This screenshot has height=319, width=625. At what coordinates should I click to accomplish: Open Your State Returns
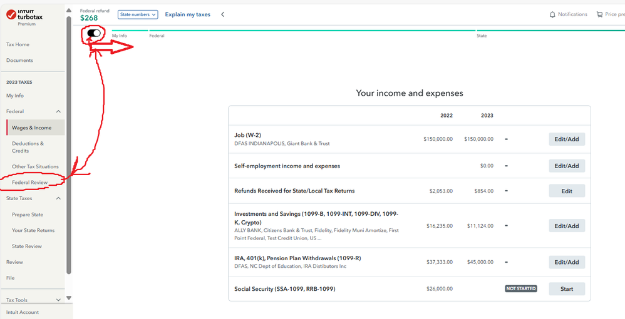[x=33, y=230]
